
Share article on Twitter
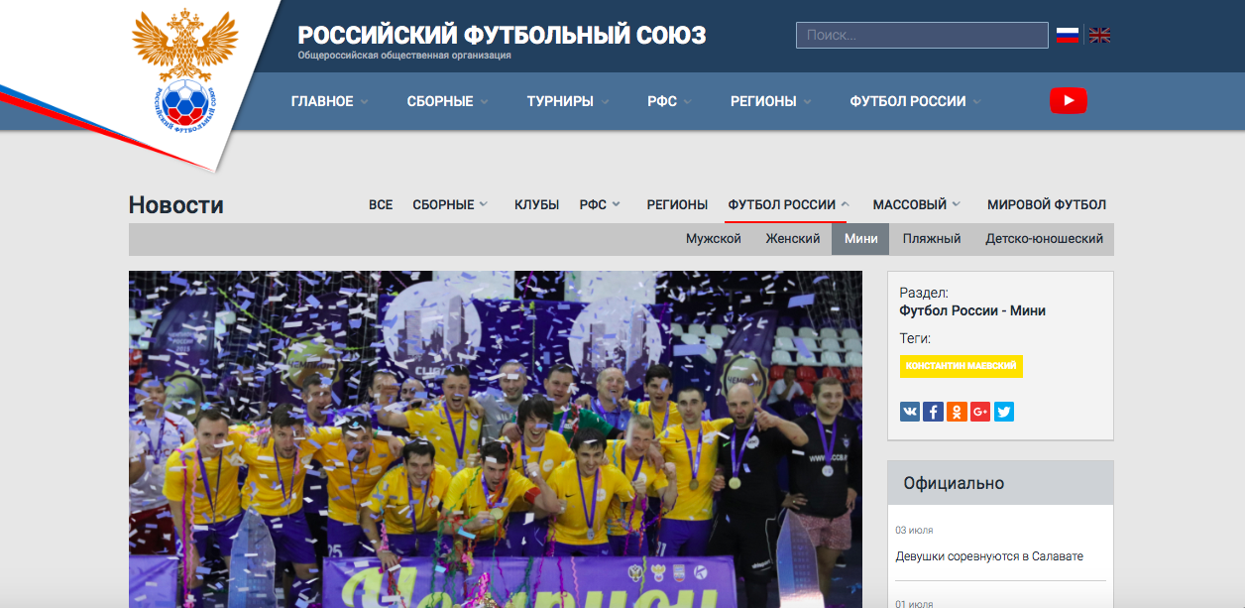point(1004,412)
